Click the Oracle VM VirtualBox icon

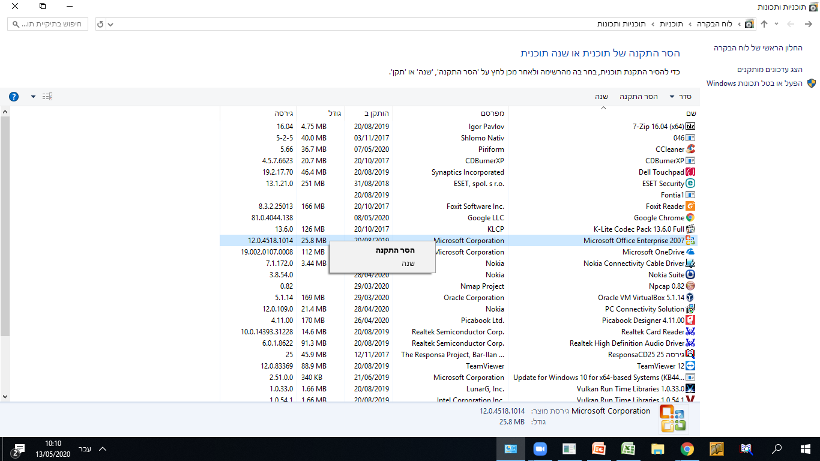(690, 298)
